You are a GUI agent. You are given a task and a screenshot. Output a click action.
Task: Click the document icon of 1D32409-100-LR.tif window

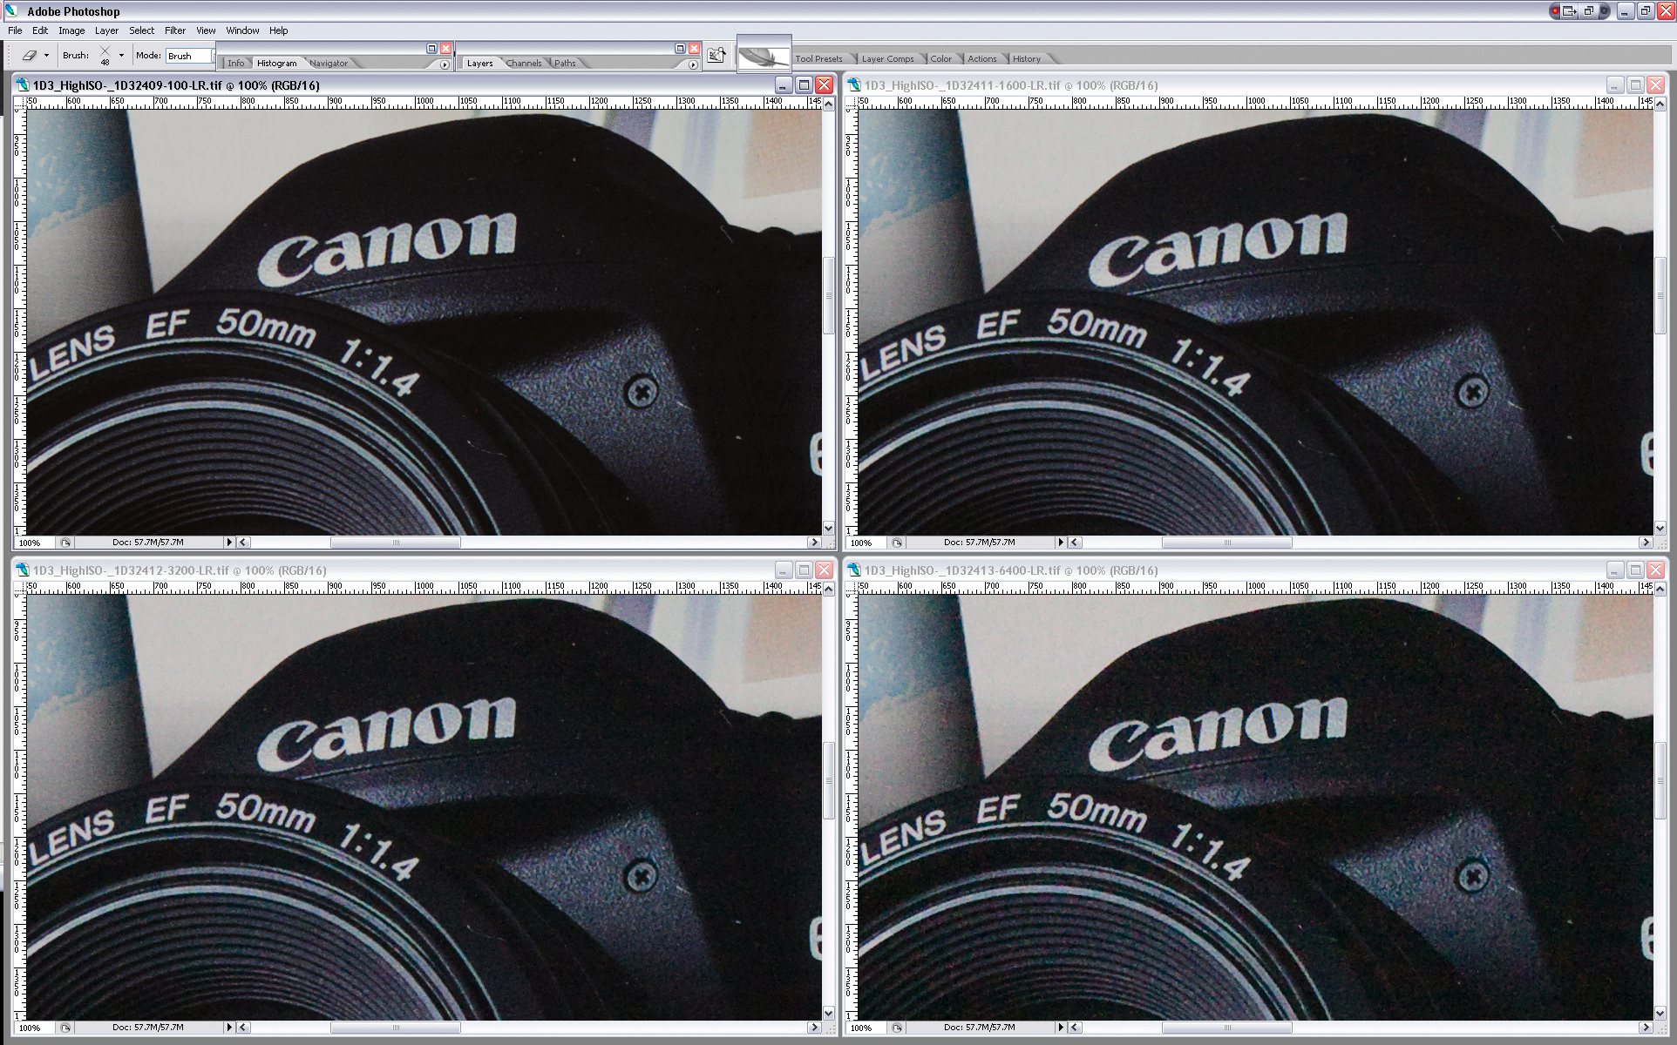pyautogui.click(x=23, y=85)
